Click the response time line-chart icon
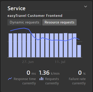Image resolution: width=93 pixels, height=92 pixels. (x=10, y=79)
